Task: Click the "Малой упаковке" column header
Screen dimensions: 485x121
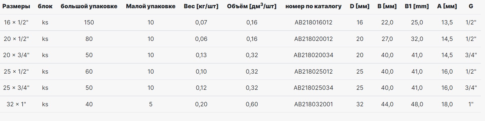Action: point(151,6)
